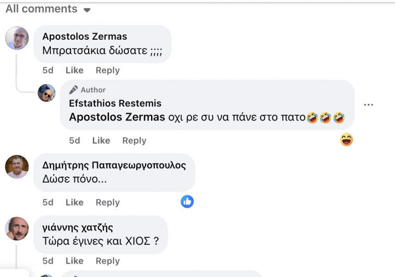395x277 pixels.
Task: Click γιάννης χατζής profile picture
Action: [x=17, y=229]
